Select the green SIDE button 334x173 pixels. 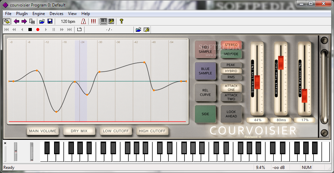click(x=205, y=114)
